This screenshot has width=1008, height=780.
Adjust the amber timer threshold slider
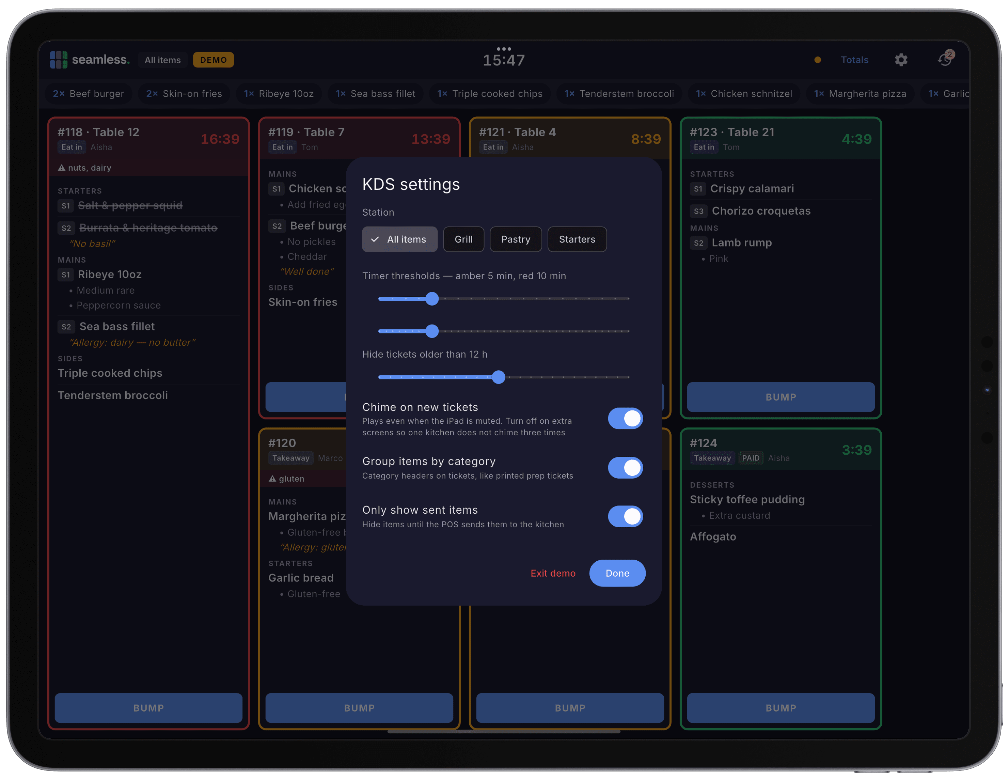tap(431, 299)
